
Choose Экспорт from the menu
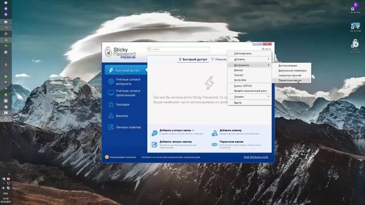coord(249,75)
